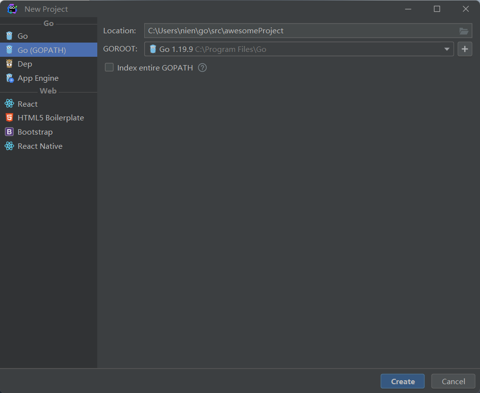This screenshot has height=393, width=480.
Task: Click the GoLand logo in title bar
Action: (x=12, y=9)
